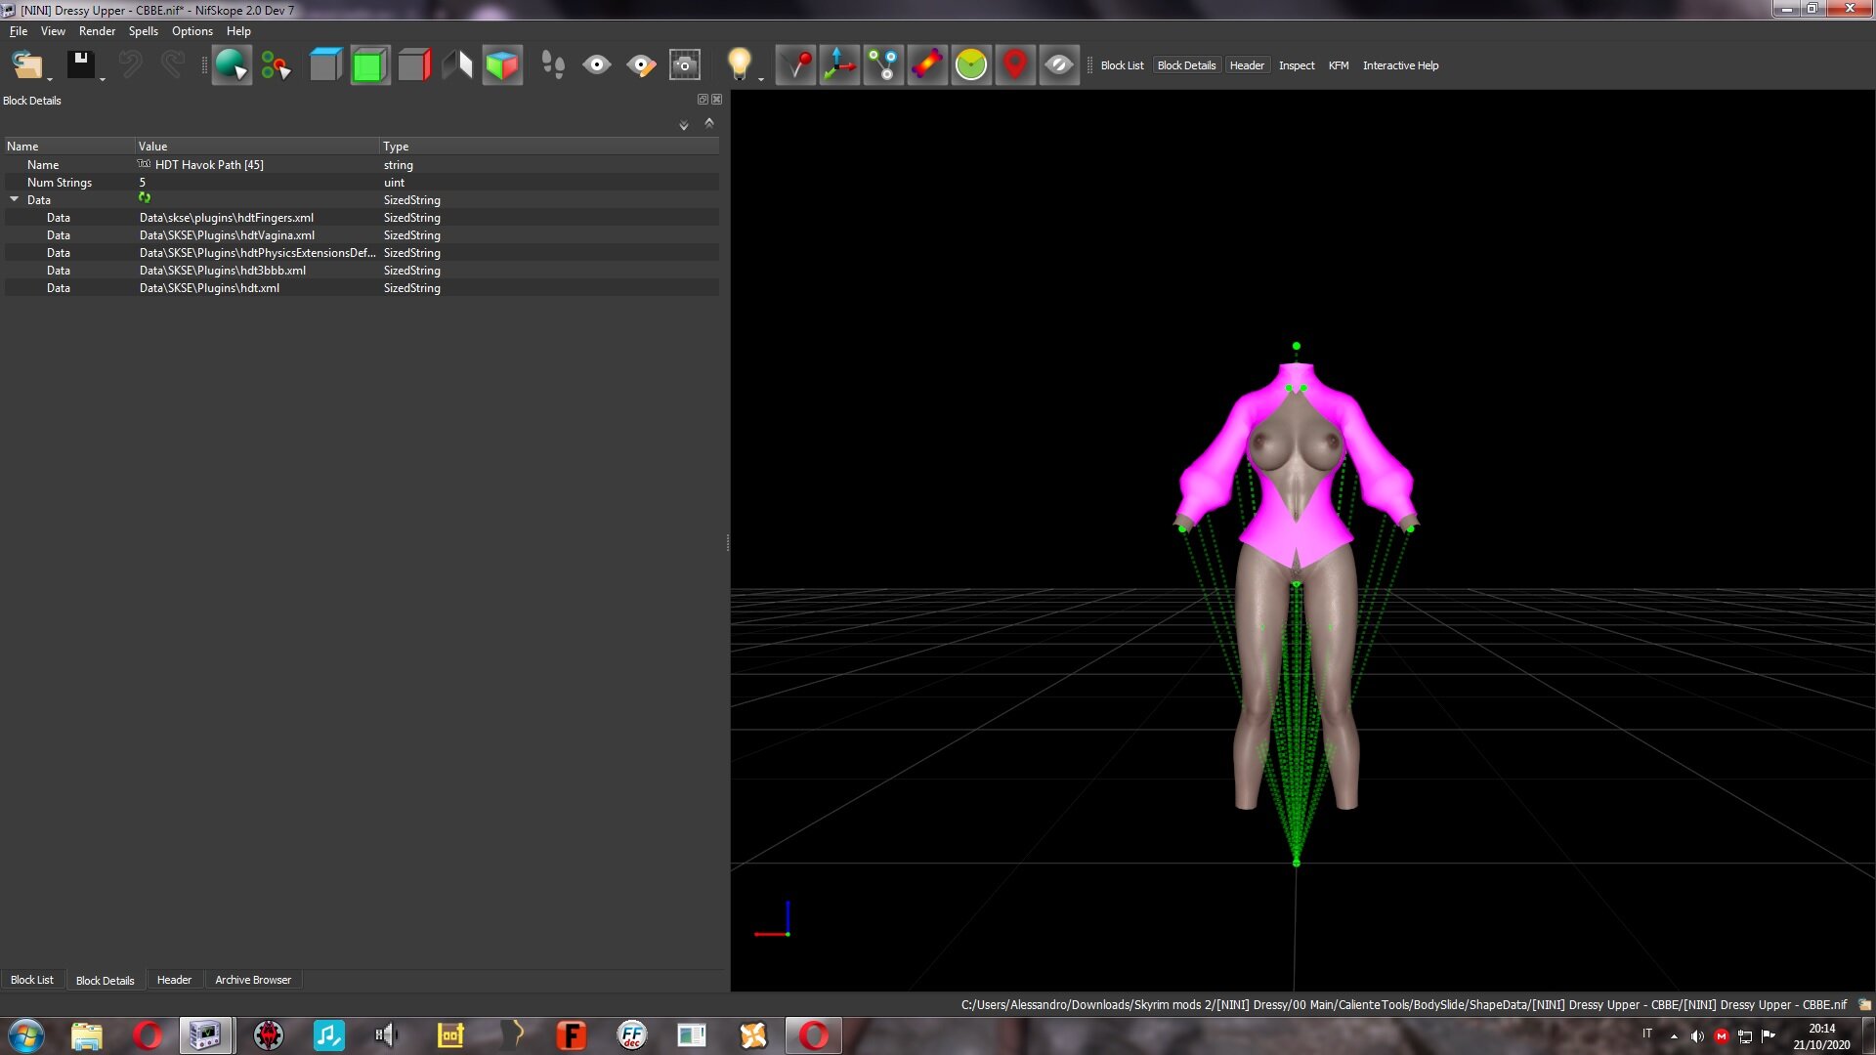Collapse the Data tree row
This screenshot has width=1876, height=1055.
click(15, 199)
